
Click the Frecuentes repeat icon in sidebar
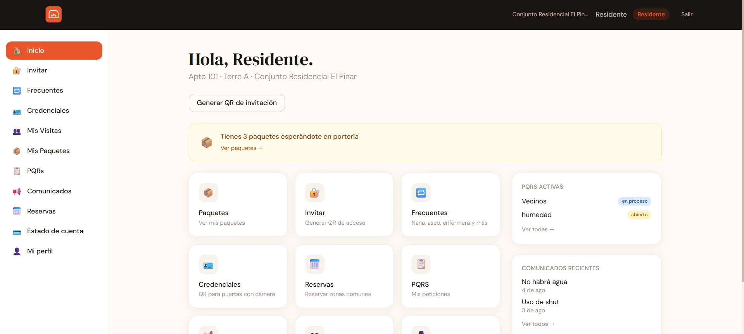click(17, 91)
